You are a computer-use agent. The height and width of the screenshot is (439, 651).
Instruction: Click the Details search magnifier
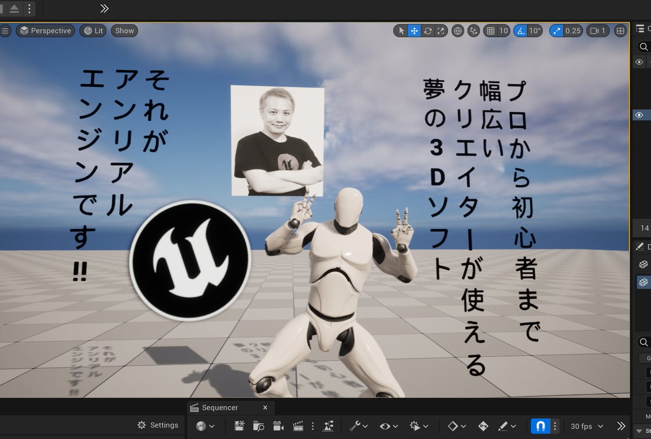click(x=643, y=343)
